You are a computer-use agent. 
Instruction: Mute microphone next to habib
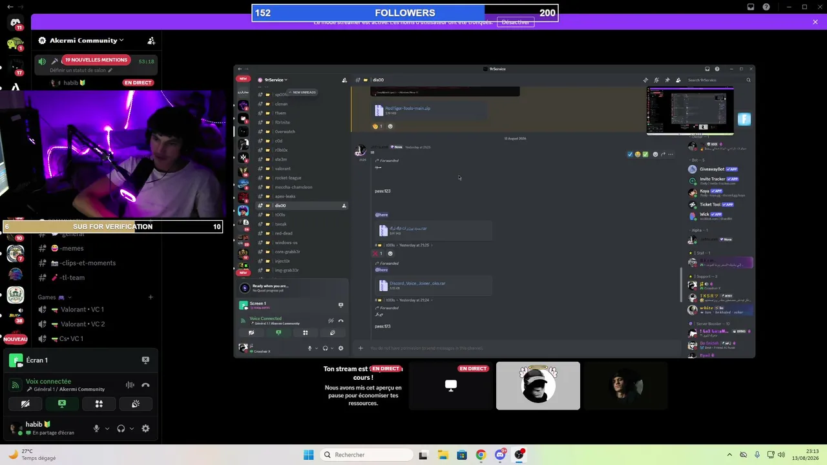tap(96, 428)
